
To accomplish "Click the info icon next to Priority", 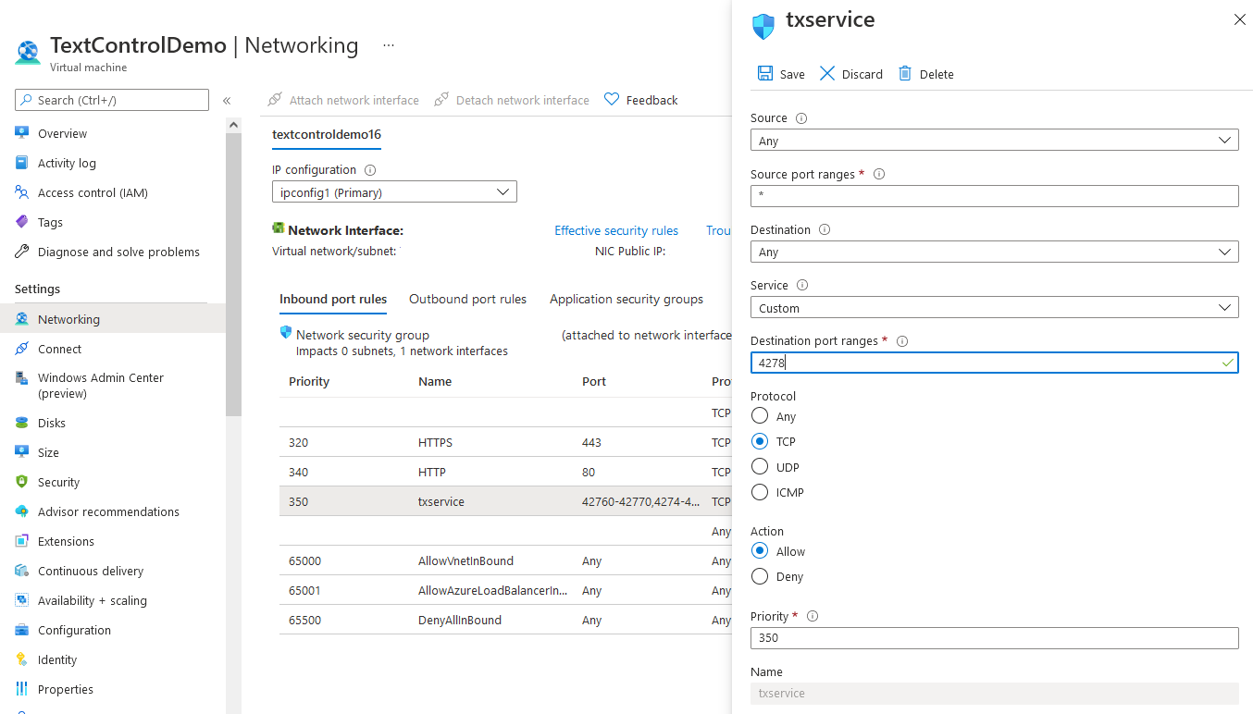I will click(x=813, y=616).
